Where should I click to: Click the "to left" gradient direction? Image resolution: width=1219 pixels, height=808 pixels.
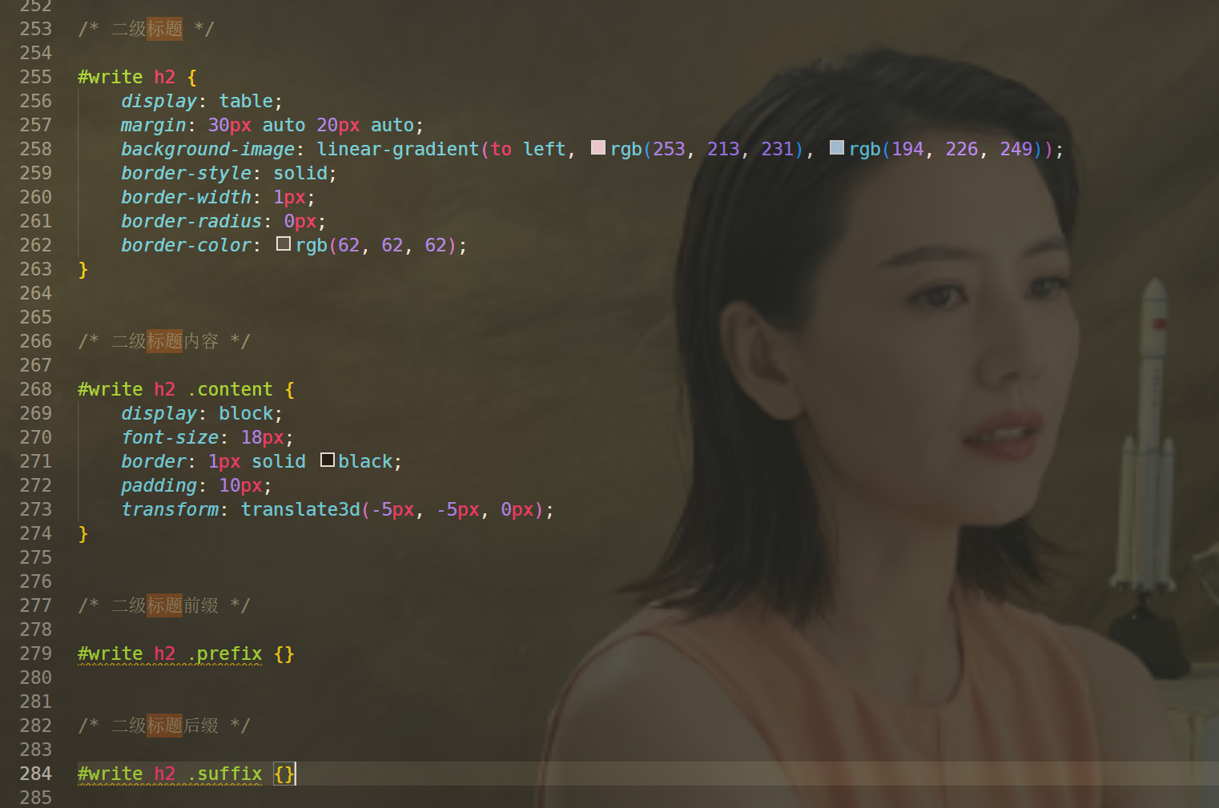point(529,149)
